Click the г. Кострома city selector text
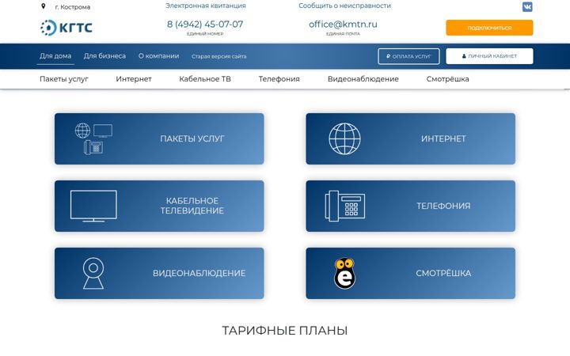This screenshot has width=570, height=356. click(73, 7)
